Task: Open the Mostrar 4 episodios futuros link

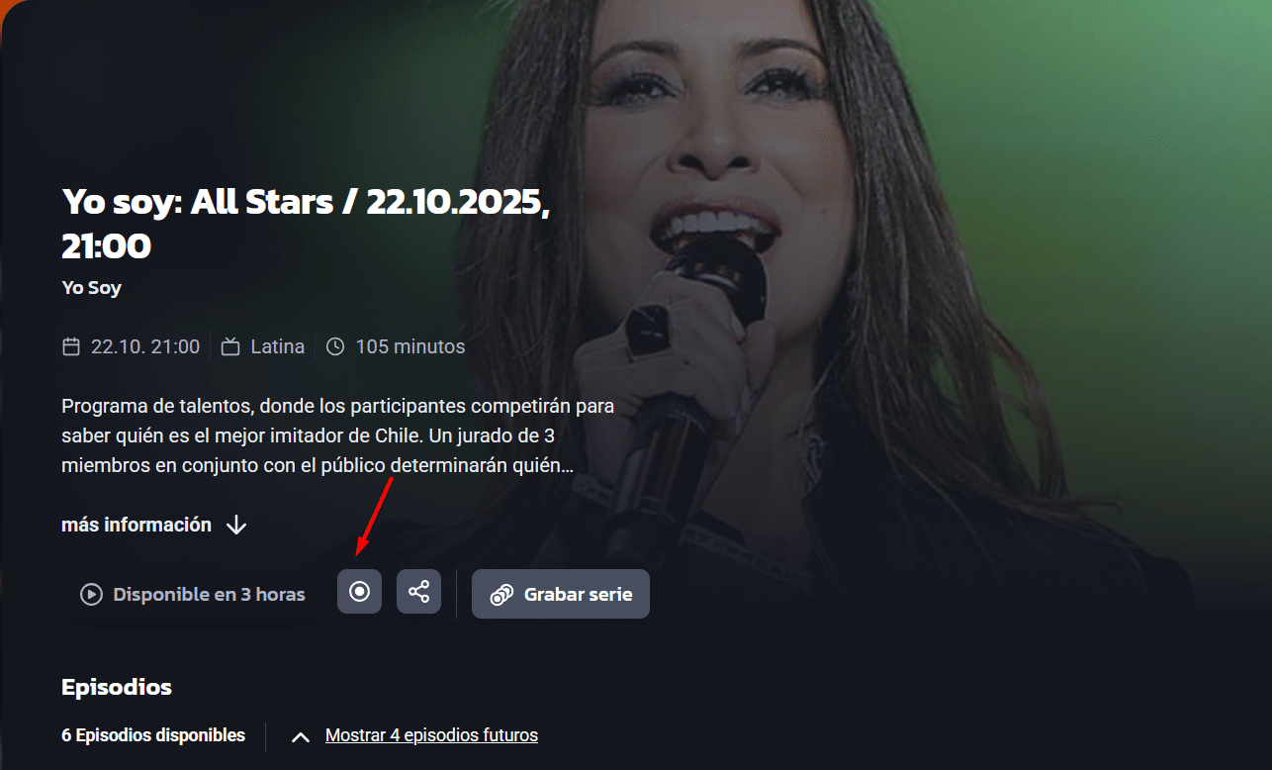Action: 431,735
